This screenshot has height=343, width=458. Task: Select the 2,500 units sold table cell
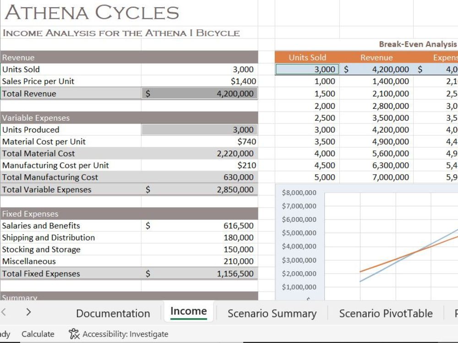(307, 118)
